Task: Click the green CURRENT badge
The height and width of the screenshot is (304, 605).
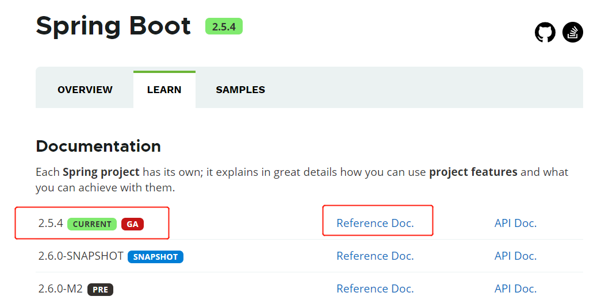Action: 92,224
